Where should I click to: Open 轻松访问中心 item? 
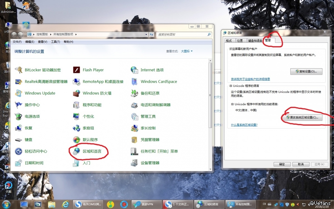pyautogui.click(x=31, y=151)
